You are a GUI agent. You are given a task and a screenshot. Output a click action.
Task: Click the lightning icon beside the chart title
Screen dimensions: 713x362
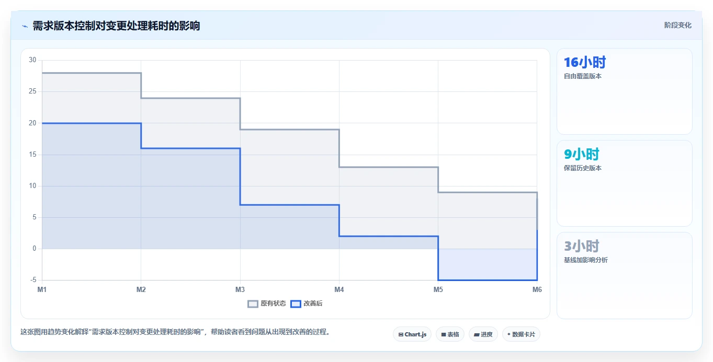pyautogui.click(x=25, y=26)
